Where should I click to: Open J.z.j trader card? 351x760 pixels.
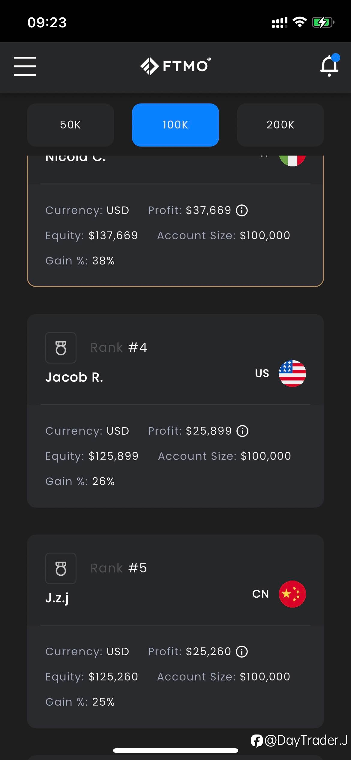point(175,632)
